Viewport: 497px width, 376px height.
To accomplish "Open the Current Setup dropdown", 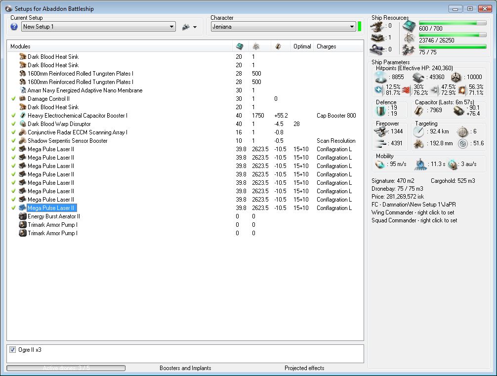I will point(98,27).
